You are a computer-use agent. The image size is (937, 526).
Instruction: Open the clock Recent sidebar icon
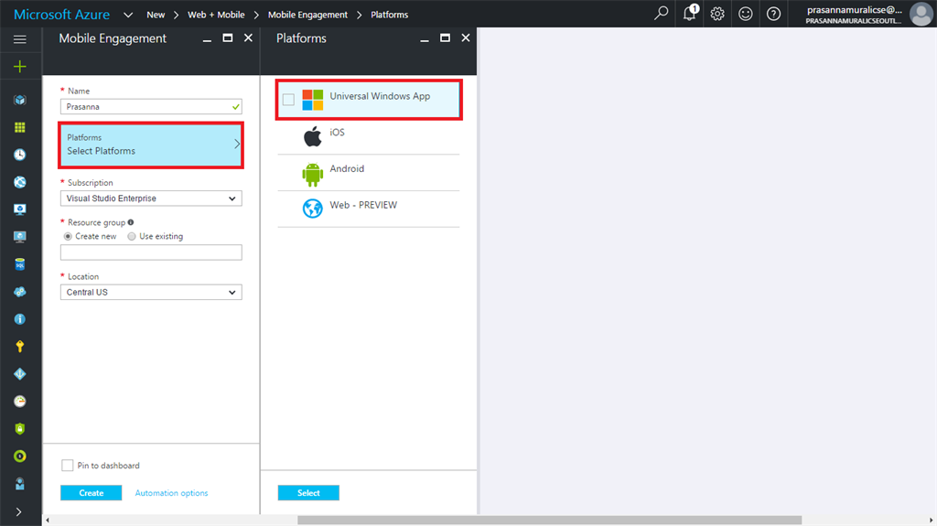[x=20, y=155]
